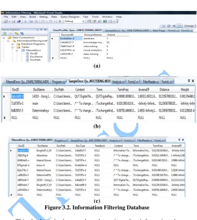Open the File menu
197x220 pixels.
6,17
